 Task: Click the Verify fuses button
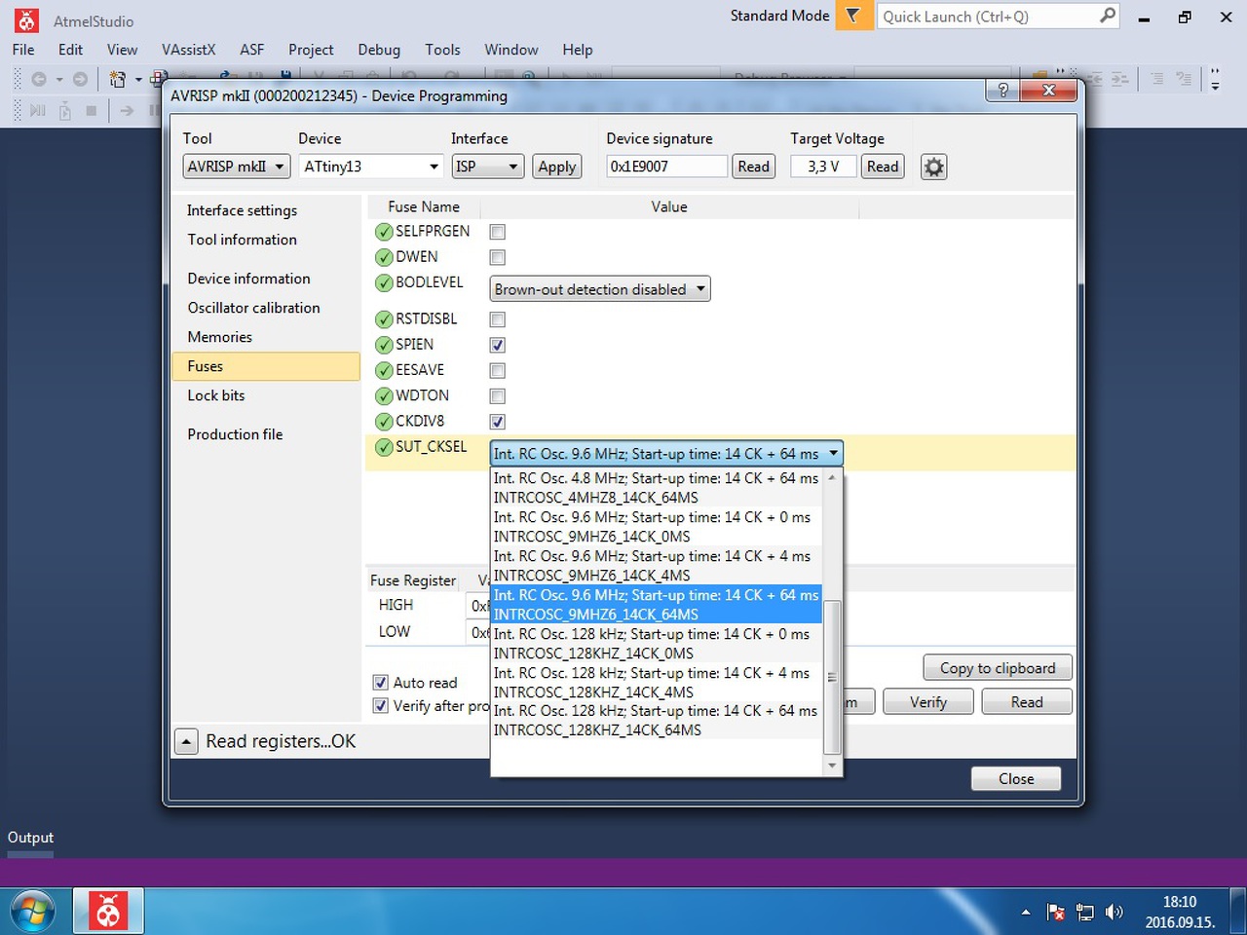[x=928, y=702]
